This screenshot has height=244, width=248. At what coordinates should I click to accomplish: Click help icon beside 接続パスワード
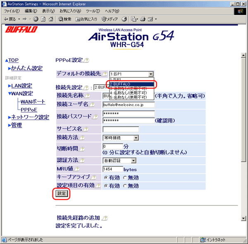tap(95, 117)
